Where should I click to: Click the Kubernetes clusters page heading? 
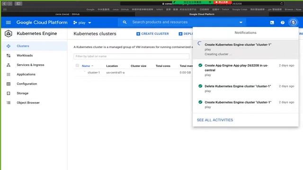click(95, 34)
